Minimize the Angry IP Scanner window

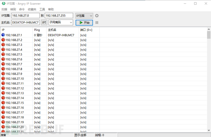point(185,3)
